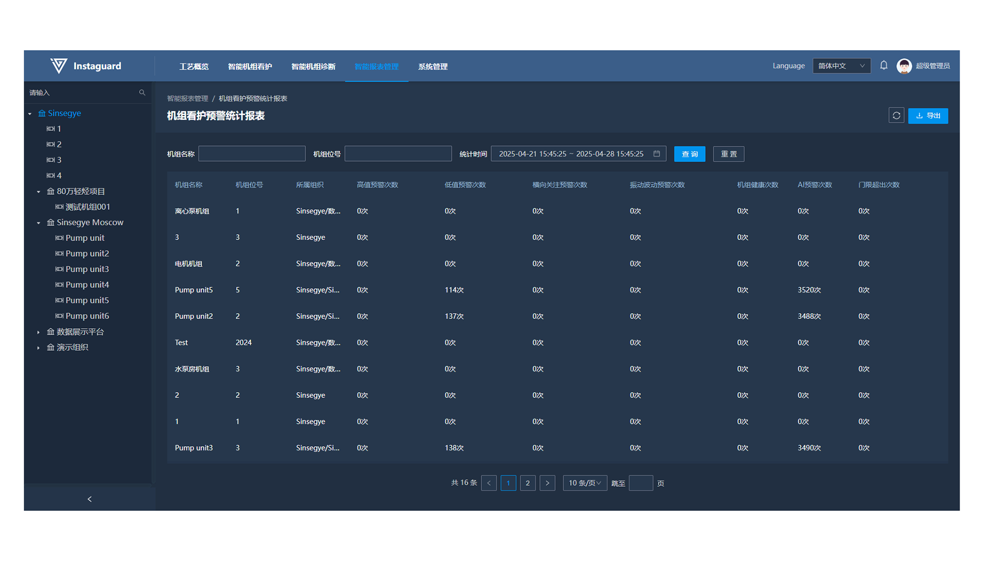Viewport: 997px width, 561px height.
Task: Click the calendar icon in date range
Action: click(656, 154)
